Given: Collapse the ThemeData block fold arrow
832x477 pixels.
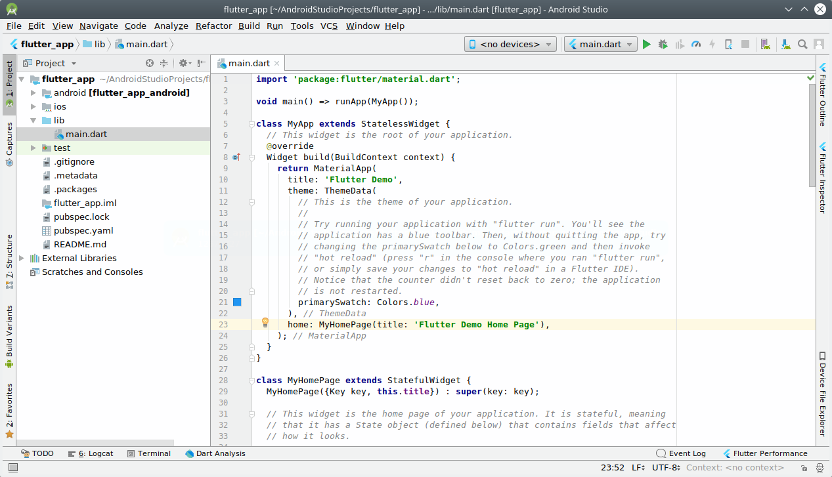Looking at the screenshot, I should [251, 202].
